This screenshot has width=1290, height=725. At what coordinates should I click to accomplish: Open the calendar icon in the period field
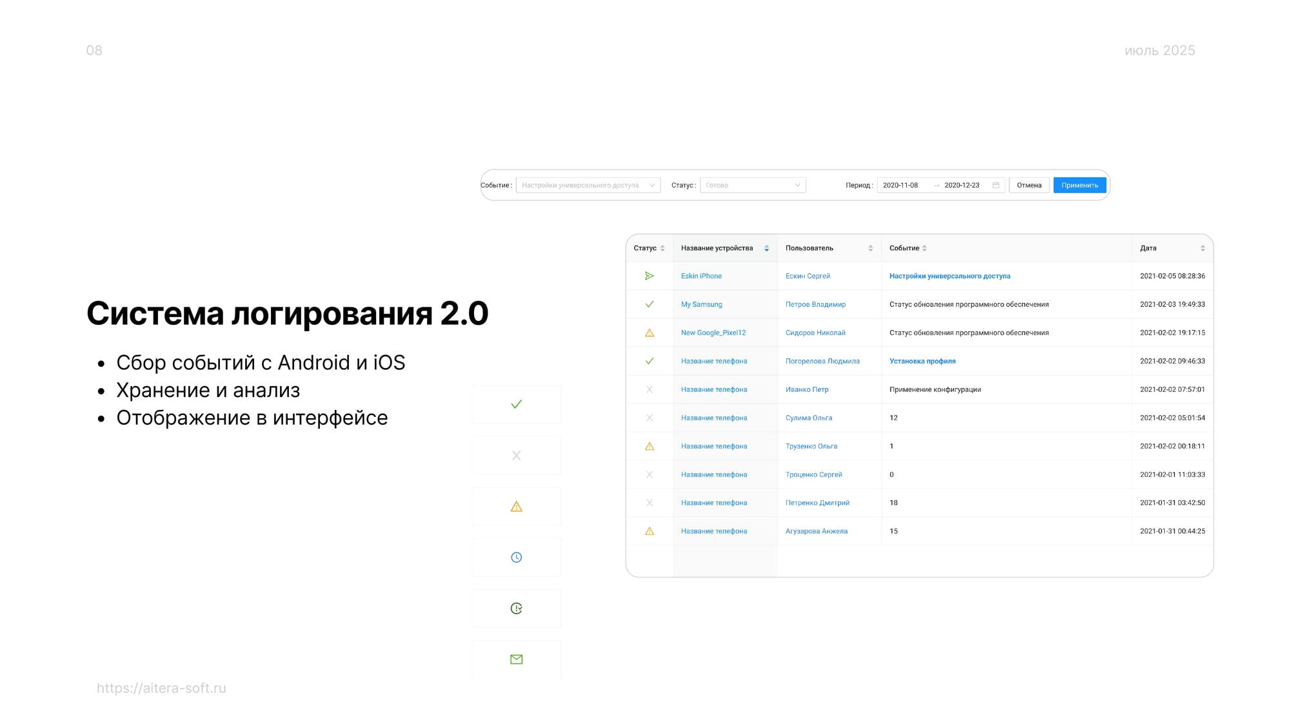[x=995, y=185]
